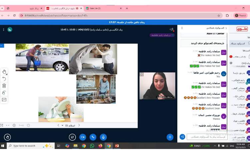Click the teacher webcam video tile
The width and height of the screenshot is (250, 160).
pos(157,86)
